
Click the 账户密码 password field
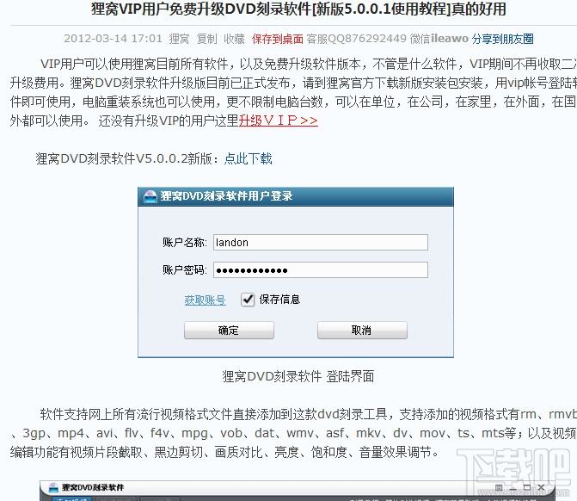pyautogui.click(x=321, y=270)
